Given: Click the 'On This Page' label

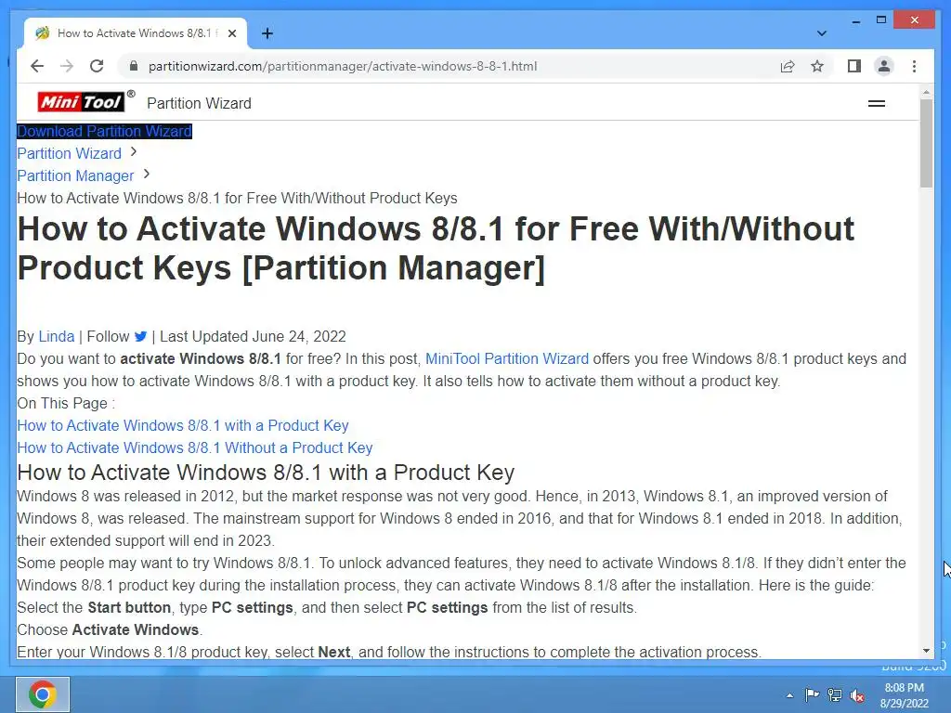Looking at the screenshot, I should [x=66, y=403].
